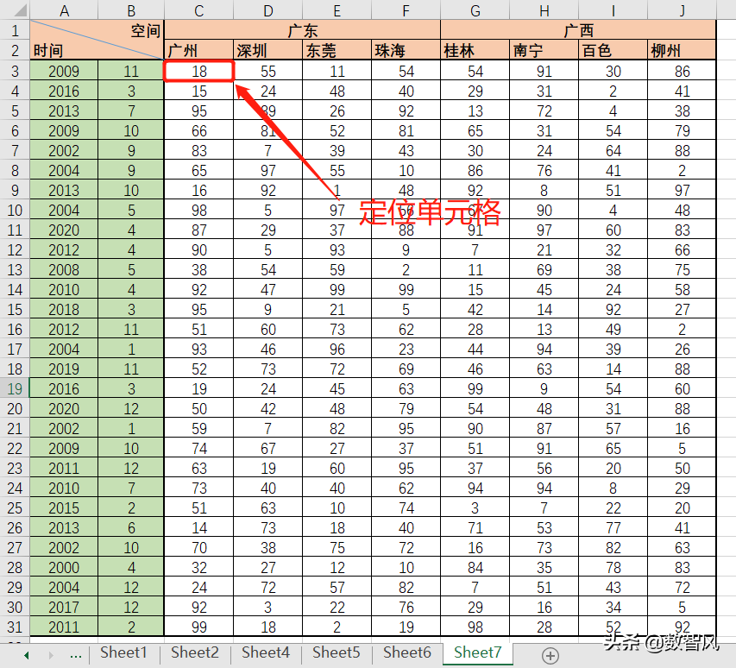Add a new worksheet with the plus button
Screen dimensions: 736x668
(x=550, y=653)
